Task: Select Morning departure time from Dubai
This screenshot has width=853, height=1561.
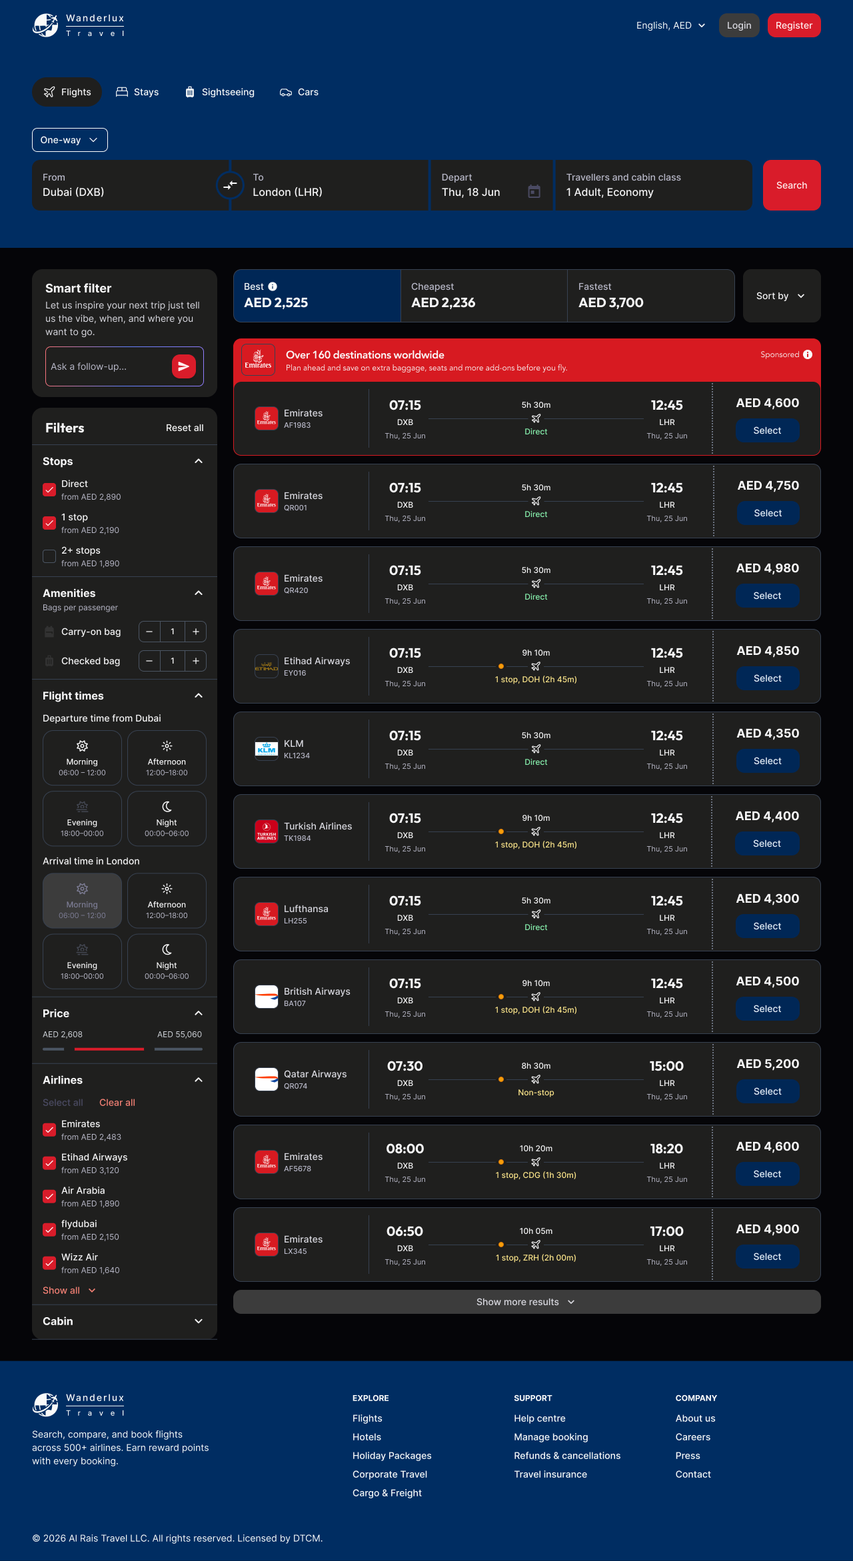Action: pos(82,758)
